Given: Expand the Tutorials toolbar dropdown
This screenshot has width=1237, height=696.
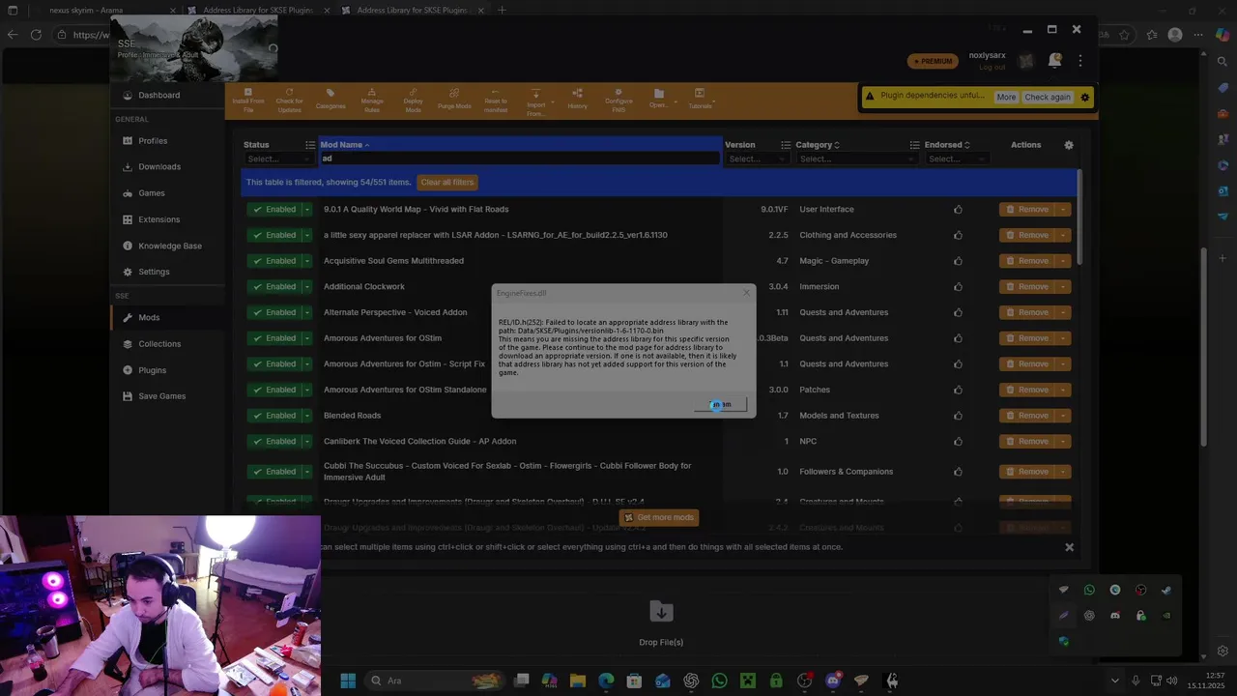Looking at the screenshot, I should [x=715, y=101].
